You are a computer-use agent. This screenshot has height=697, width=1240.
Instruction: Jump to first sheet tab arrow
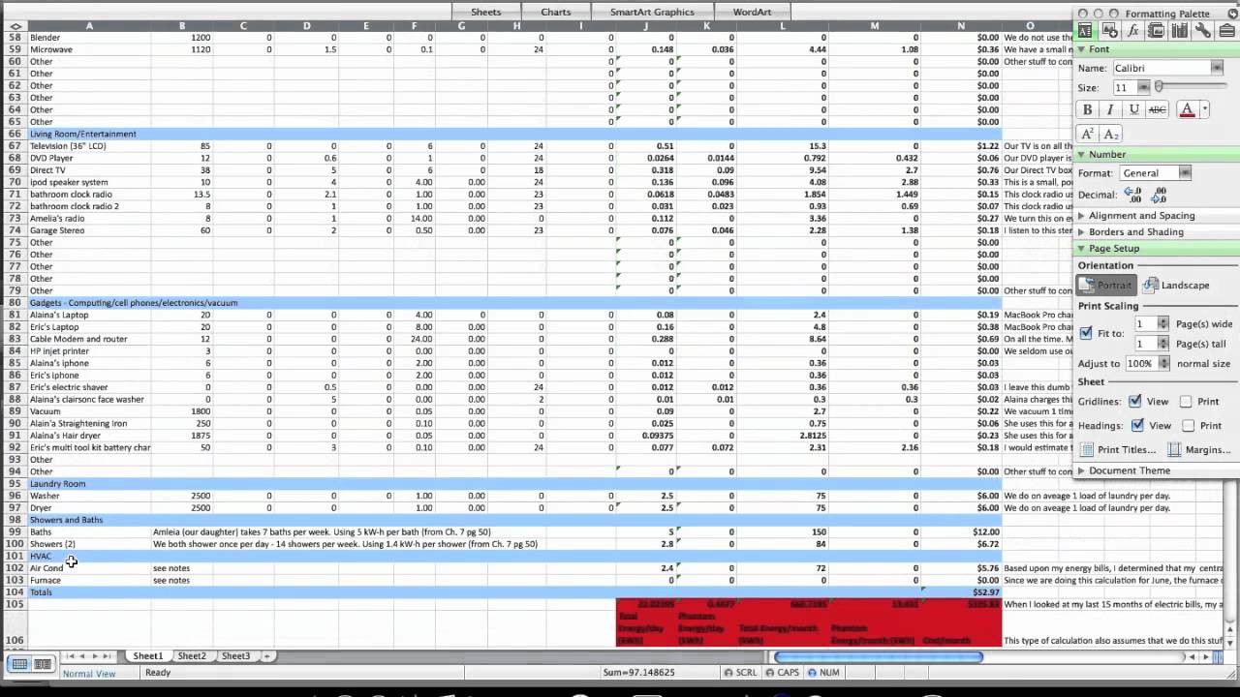tap(70, 656)
